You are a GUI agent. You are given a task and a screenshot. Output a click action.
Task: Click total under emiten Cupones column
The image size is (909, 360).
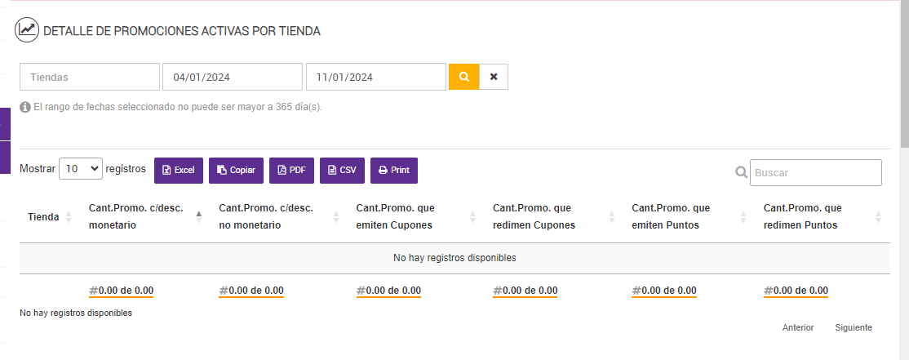pyautogui.click(x=388, y=291)
